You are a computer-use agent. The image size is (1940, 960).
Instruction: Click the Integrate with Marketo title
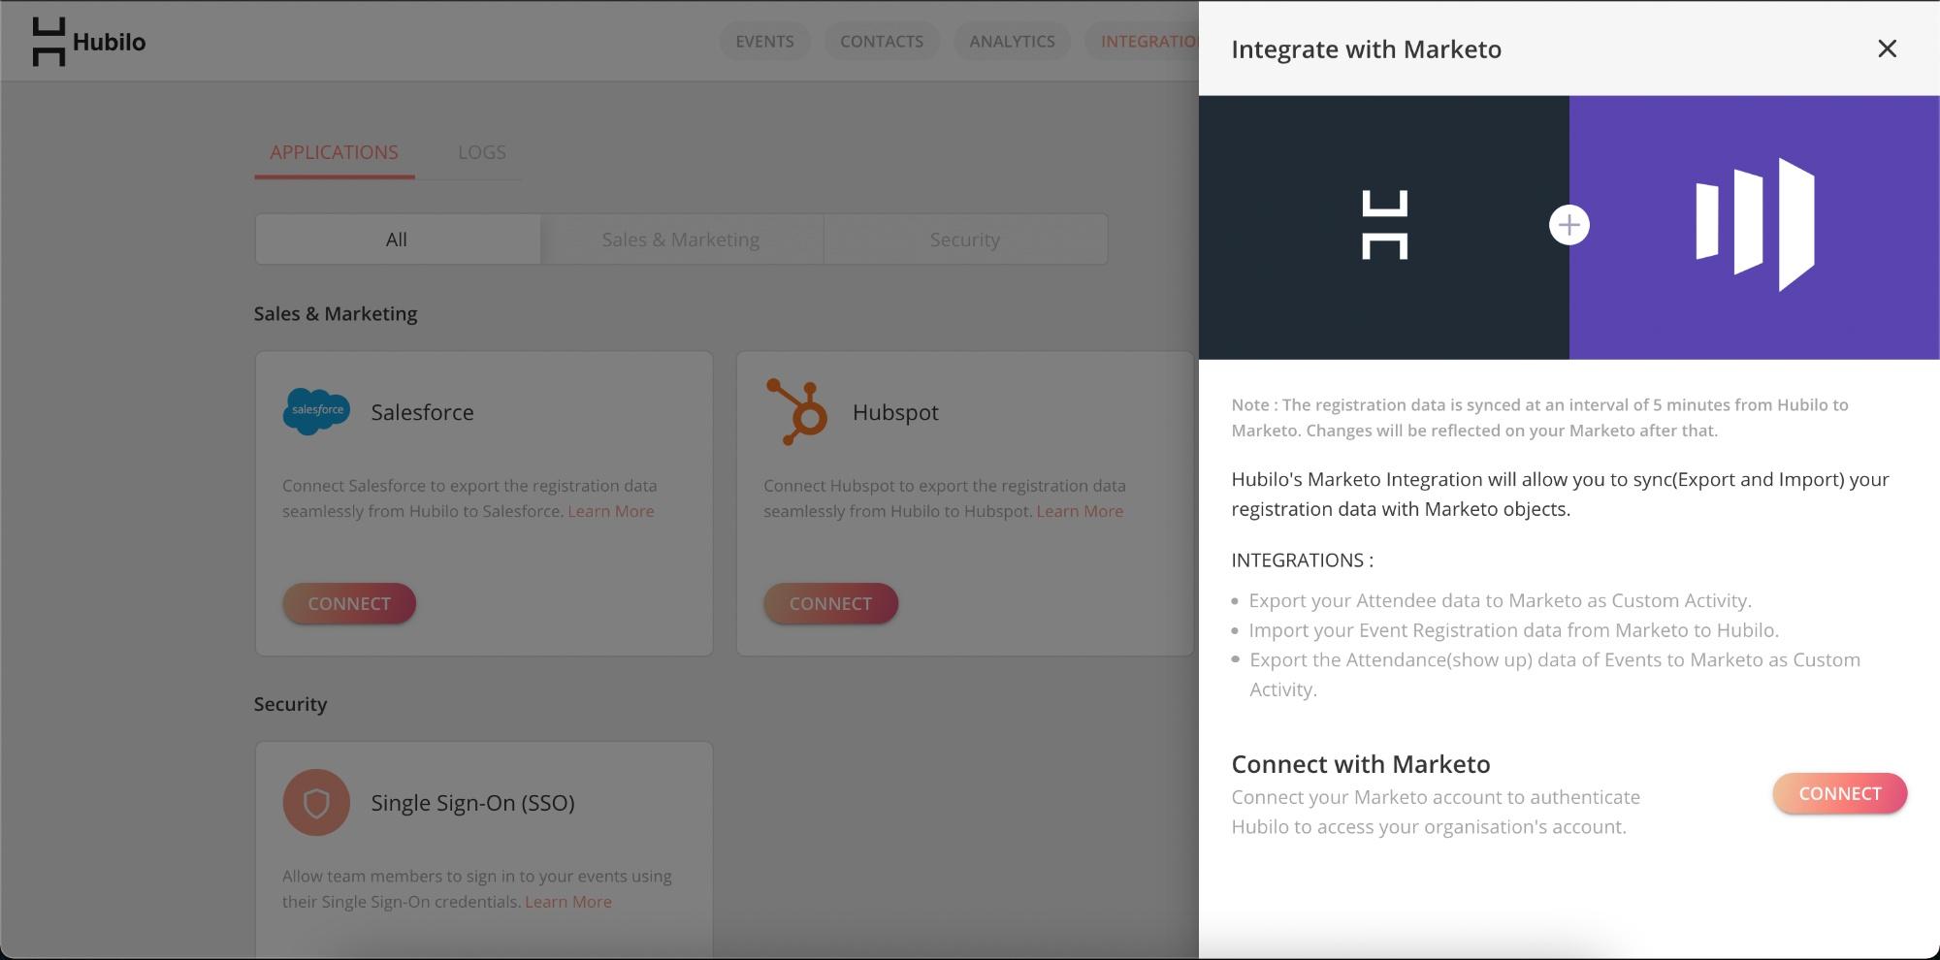pyautogui.click(x=1366, y=49)
